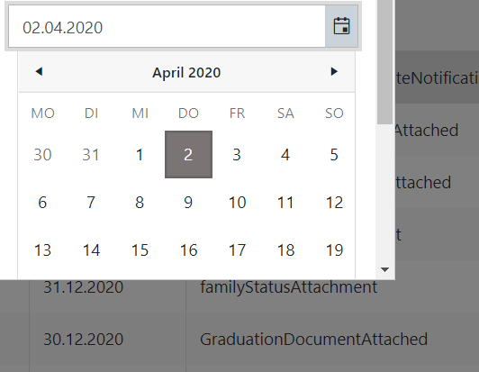
Task: Pick Monday April 6
Action: pyautogui.click(x=42, y=203)
